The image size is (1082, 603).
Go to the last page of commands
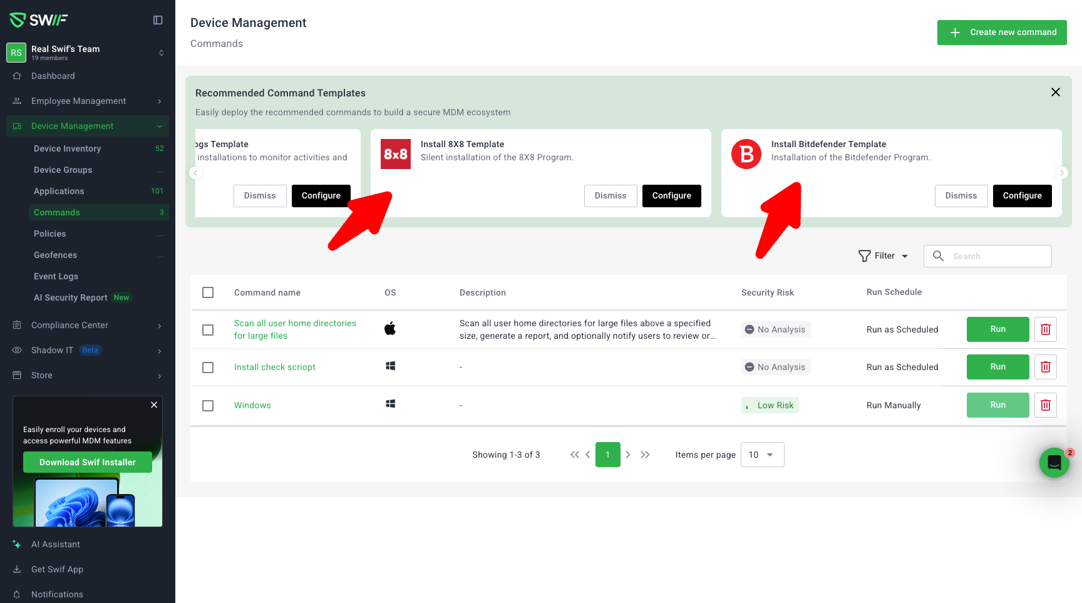pos(645,455)
